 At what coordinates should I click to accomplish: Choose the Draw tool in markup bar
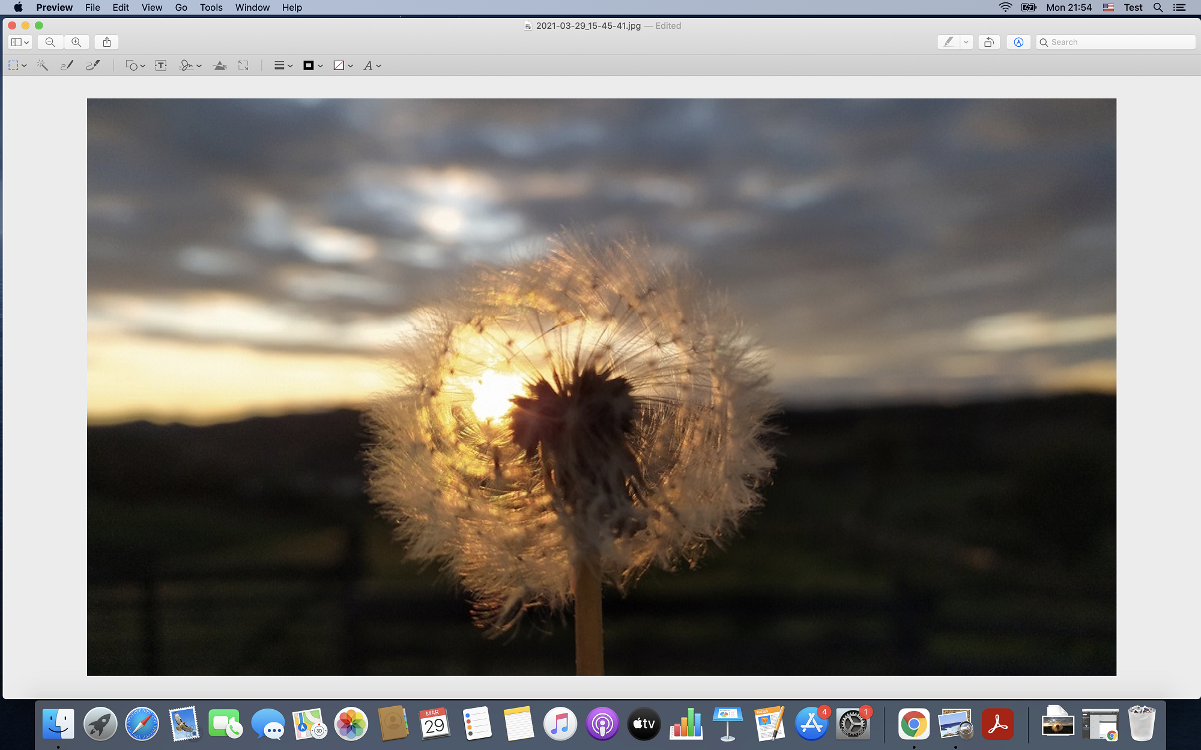93,65
